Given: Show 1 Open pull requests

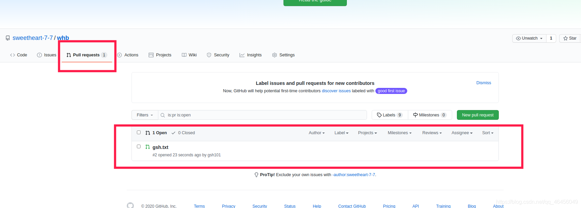Looking at the screenshot, I should click(x=156, y=133).
